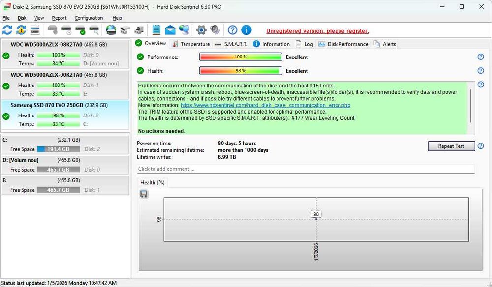Select the WDC WD5000AZLX-08K2TA0 disk entry

click(65, 54)
